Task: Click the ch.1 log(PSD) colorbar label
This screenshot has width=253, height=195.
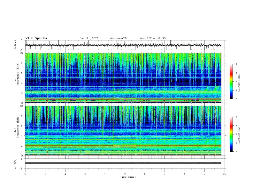Action: coord(239,83)
